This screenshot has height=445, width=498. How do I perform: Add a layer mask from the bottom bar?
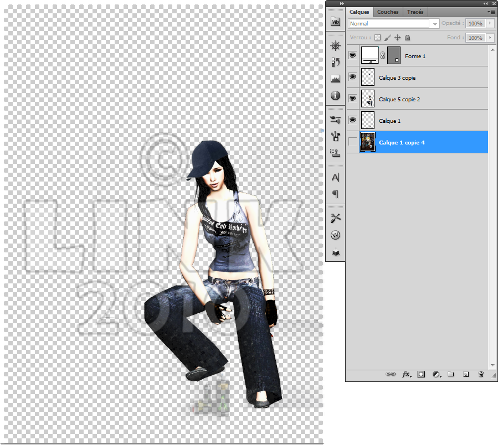click(x=421, y=375)
